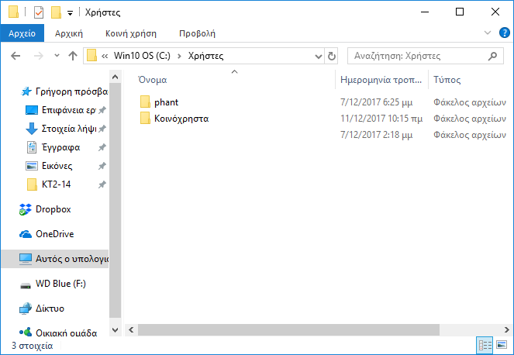This screenshot has width=514, height=355.
Task: Expand the ribbon with the chevron
Action: click(487, 33)
